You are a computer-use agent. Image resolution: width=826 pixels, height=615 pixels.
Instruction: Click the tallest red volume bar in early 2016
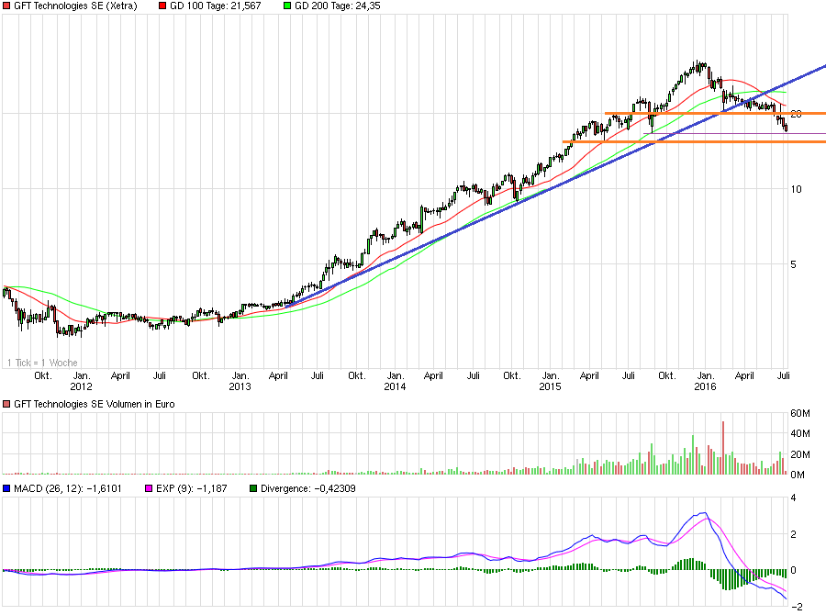[x=723, y=448]
